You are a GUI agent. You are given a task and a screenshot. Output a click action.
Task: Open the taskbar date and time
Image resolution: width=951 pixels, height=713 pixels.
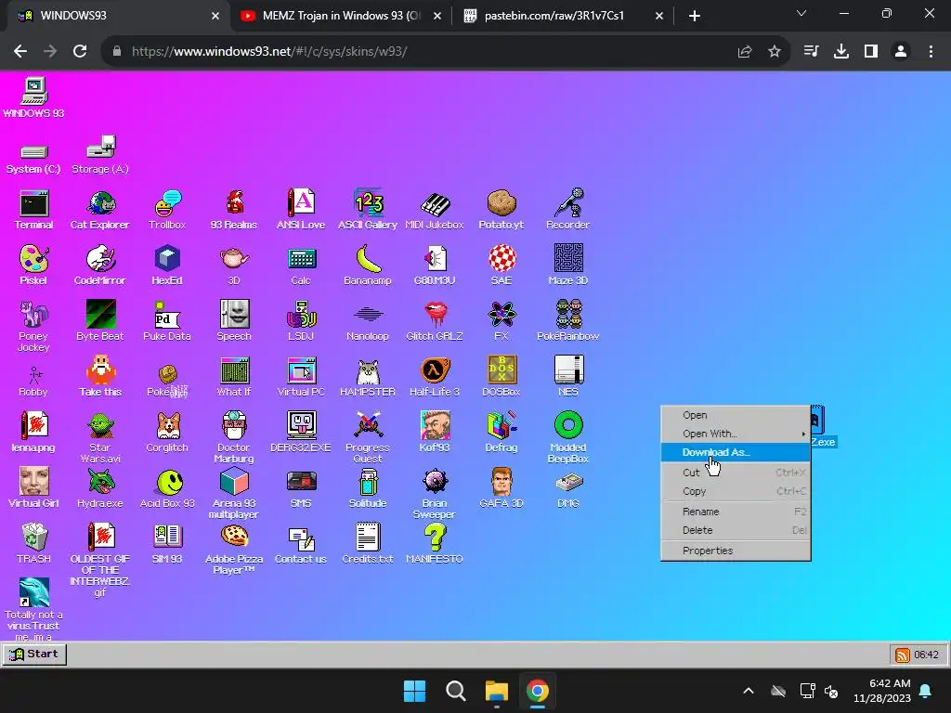[x=882, y=691]
